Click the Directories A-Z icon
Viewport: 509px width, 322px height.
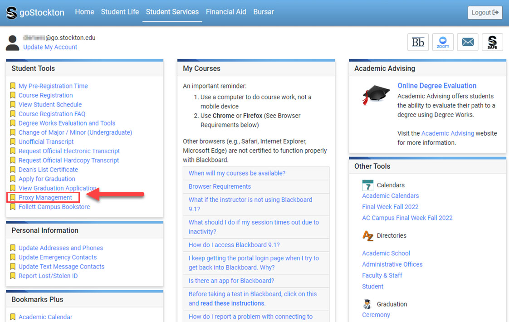(x=368, y=236)
